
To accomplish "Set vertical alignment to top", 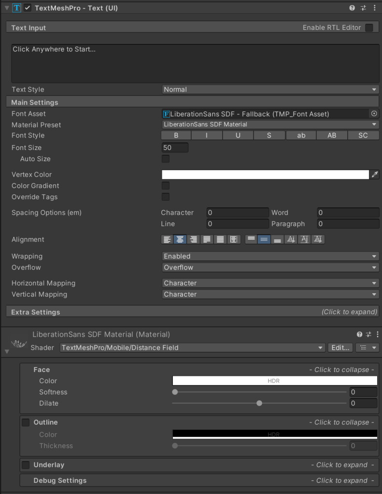I will point(251,239).
